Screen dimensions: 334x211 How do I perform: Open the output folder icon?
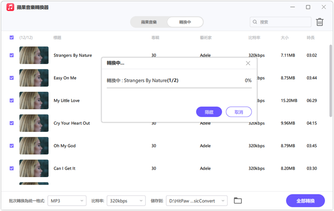[238, 201]
